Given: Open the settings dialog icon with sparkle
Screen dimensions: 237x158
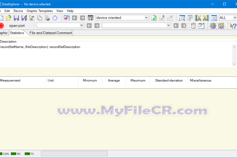Looking at the screenshot, I should 32,18.
